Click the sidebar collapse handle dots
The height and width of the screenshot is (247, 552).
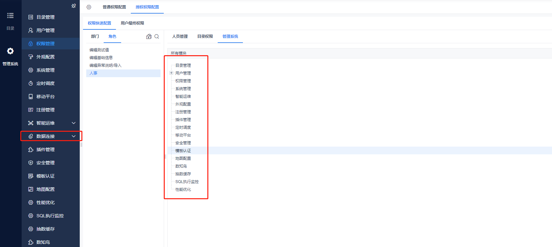[x=81, y=145]
